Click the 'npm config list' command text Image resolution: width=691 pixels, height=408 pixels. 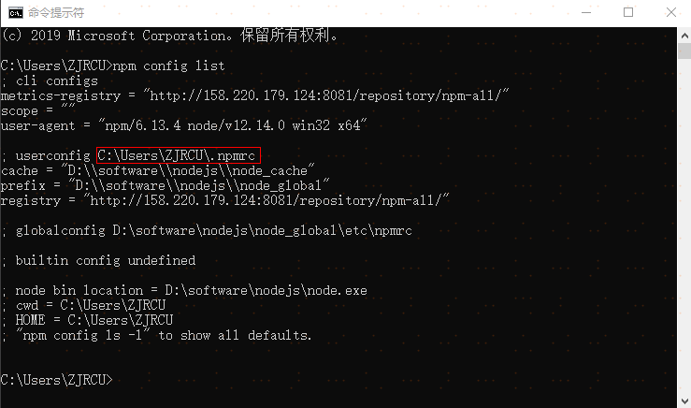[x=169, y=66]
